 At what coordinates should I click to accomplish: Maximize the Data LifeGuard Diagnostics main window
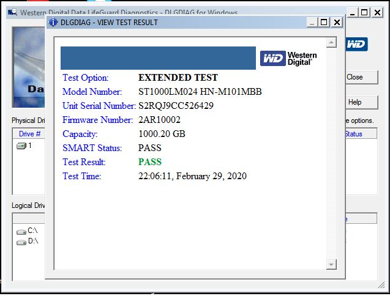364,12
